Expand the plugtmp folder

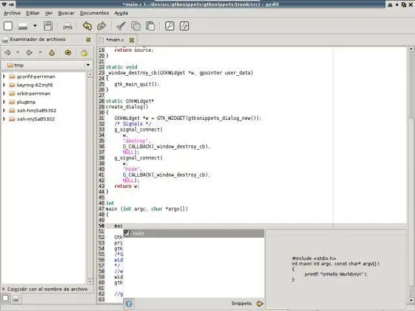click(x=4, y=102)
